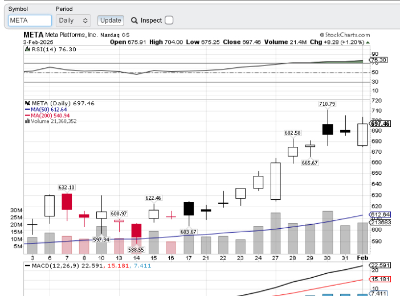Click the 665.67 low price label
This screenshot has width=400, height=296.
[310, 163]
